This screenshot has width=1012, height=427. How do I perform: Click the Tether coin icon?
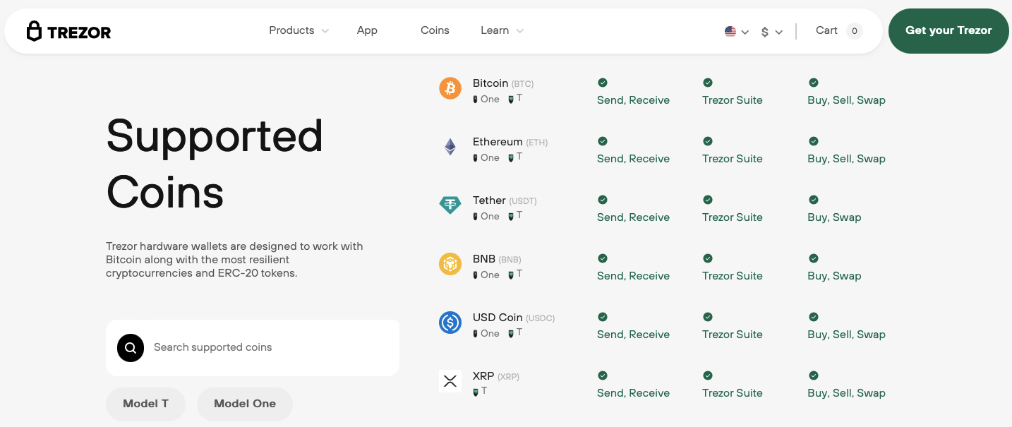pos(450,205)
